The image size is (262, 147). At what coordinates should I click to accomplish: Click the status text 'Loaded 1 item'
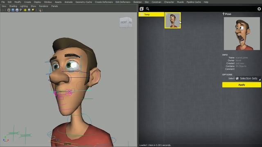pyautogui.click(x=155, y=145)
